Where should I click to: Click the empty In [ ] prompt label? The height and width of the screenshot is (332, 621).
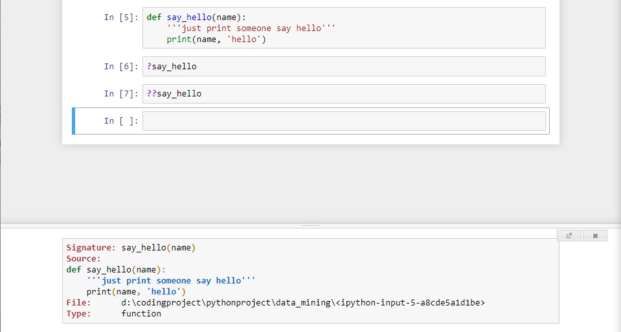[x=121, y=121]
